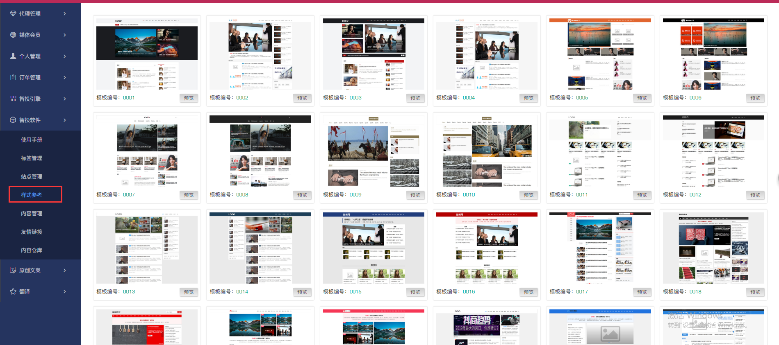Open thumbnail of template 0012
The image size is (779, 345).
(713, 151)
